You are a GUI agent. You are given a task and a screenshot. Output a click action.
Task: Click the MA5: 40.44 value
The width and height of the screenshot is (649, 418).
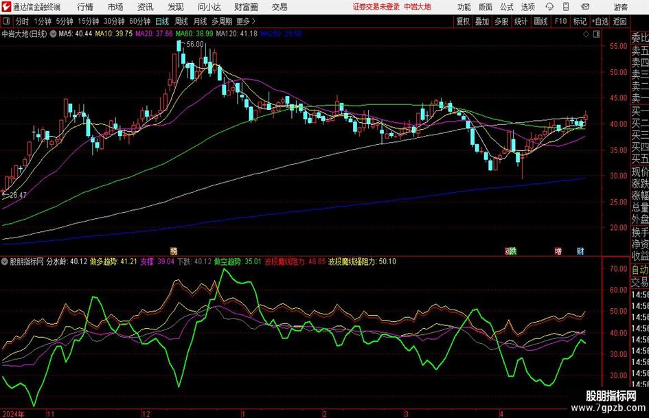click(76, 34)
